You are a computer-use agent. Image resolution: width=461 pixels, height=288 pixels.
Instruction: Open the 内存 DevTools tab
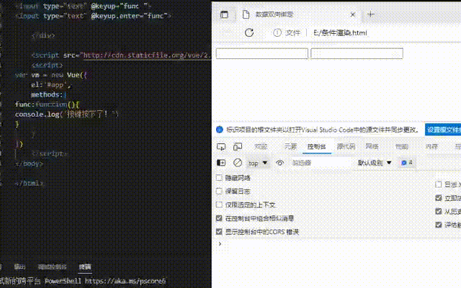[x=431, y=146]
